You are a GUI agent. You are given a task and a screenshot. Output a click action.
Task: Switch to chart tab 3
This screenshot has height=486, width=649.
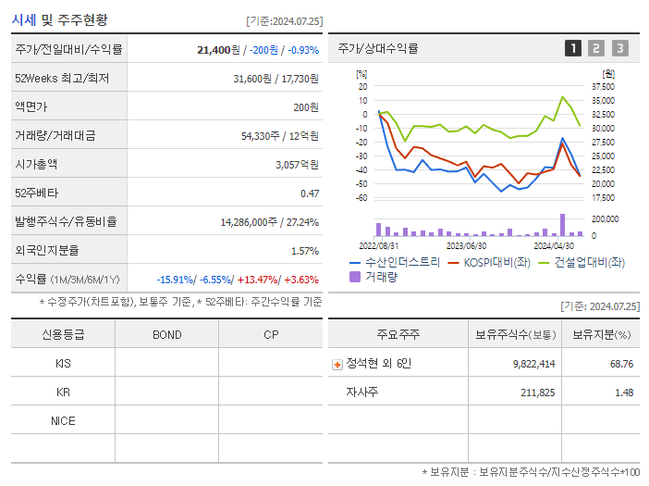(620, 48)
